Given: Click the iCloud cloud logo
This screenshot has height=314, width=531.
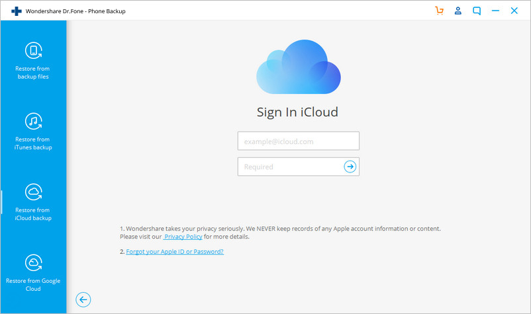Looking at the screenshot, I should 299,67.
